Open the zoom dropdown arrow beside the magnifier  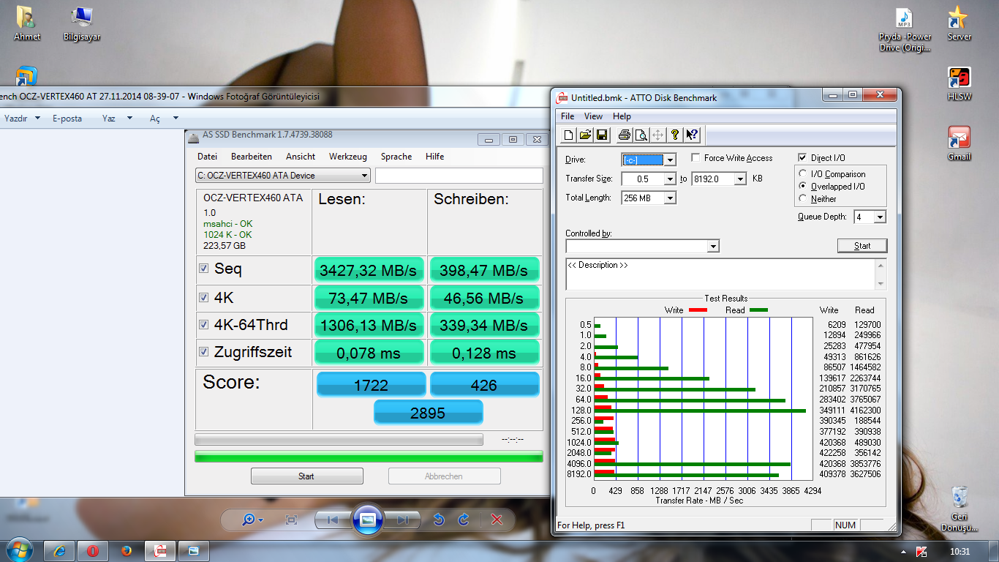point(261,520)
